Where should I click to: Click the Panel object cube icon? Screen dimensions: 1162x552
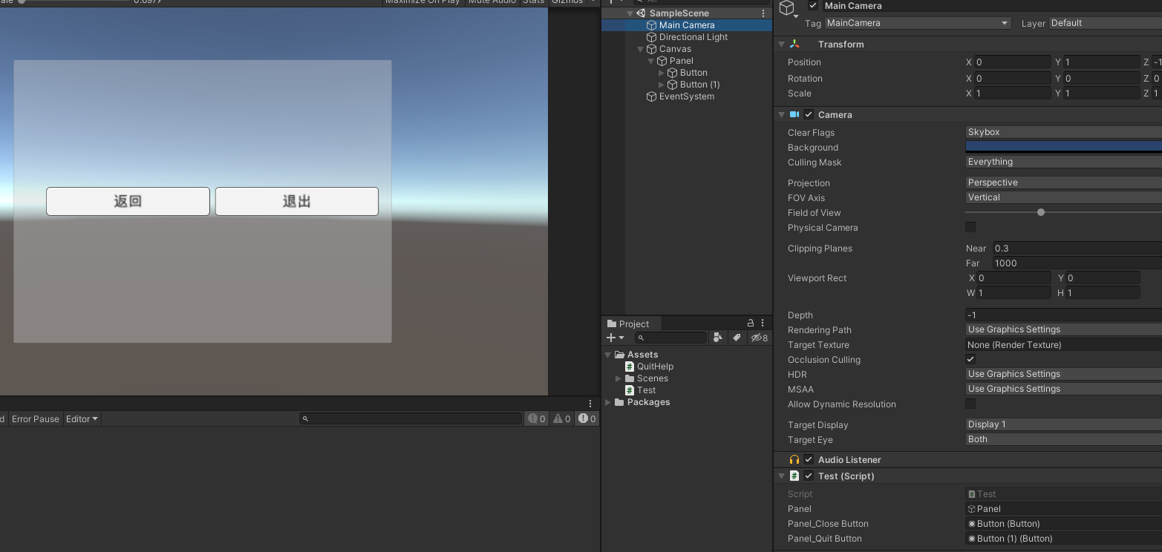click(662, 61)
